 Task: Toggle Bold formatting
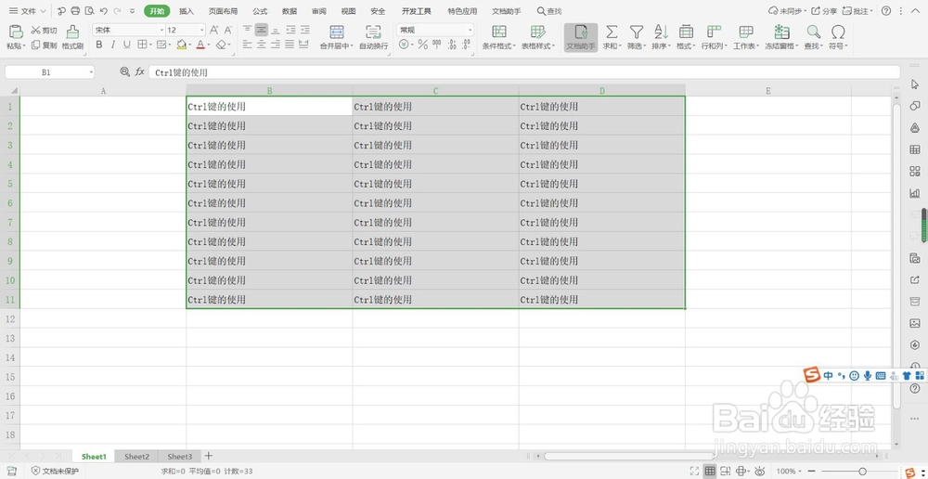point(99,45)
